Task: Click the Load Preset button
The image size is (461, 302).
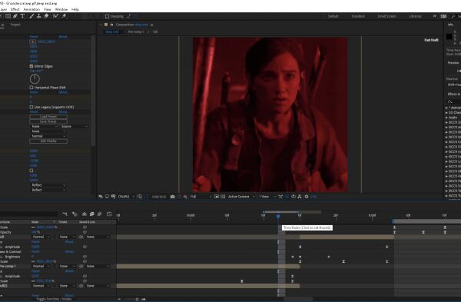Action: pos(48,117)
